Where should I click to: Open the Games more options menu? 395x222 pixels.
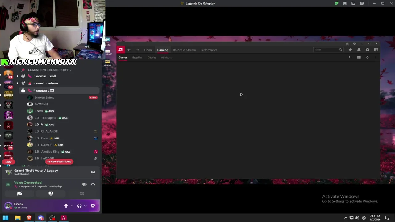(x=376, y=57)
